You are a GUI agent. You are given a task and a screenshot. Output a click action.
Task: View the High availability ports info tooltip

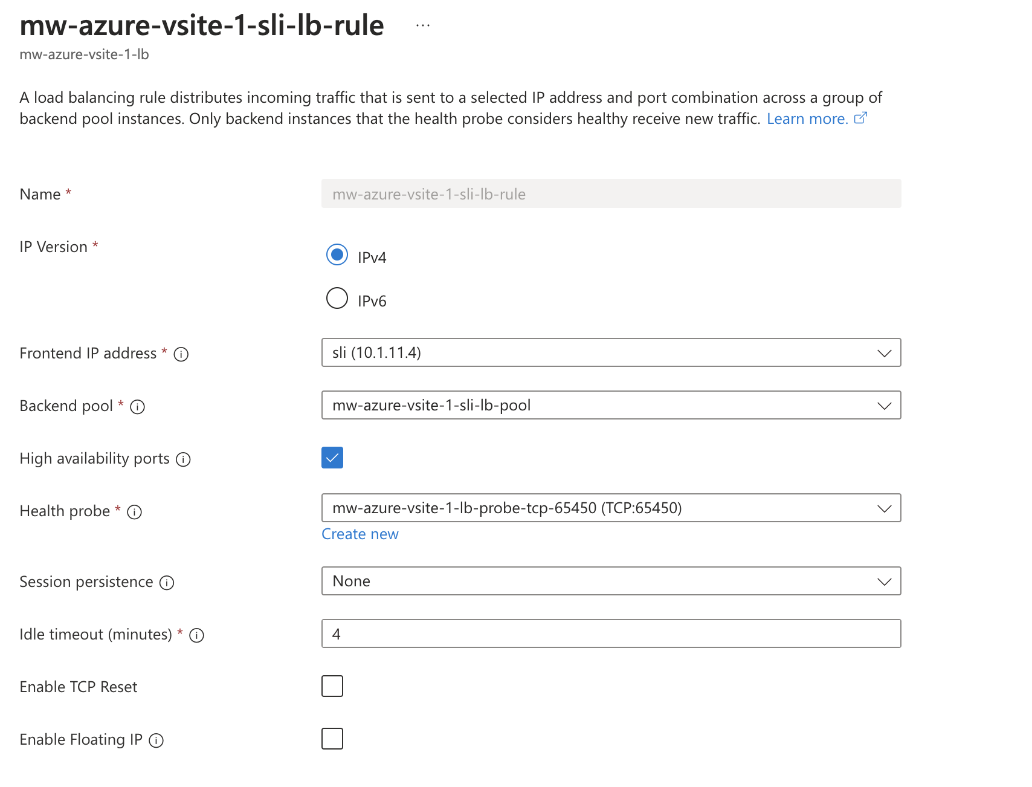click(184, 459)
